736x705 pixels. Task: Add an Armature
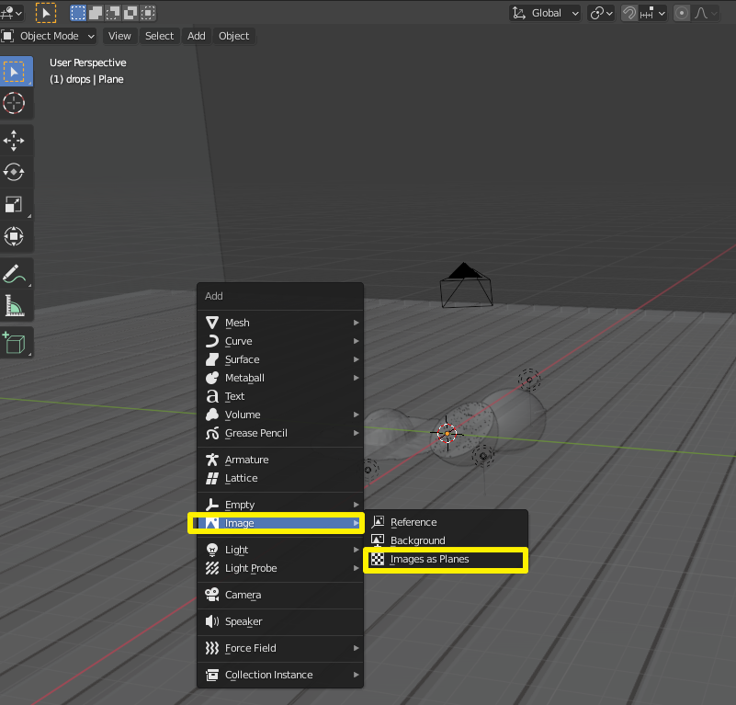280,460
